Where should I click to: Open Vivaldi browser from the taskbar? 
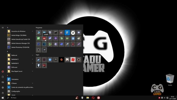pyautogui.click(x=98, y=98)
